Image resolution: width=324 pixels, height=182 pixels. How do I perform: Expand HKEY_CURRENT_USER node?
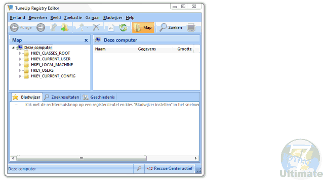pyautogui.click(x=20, y=59)
